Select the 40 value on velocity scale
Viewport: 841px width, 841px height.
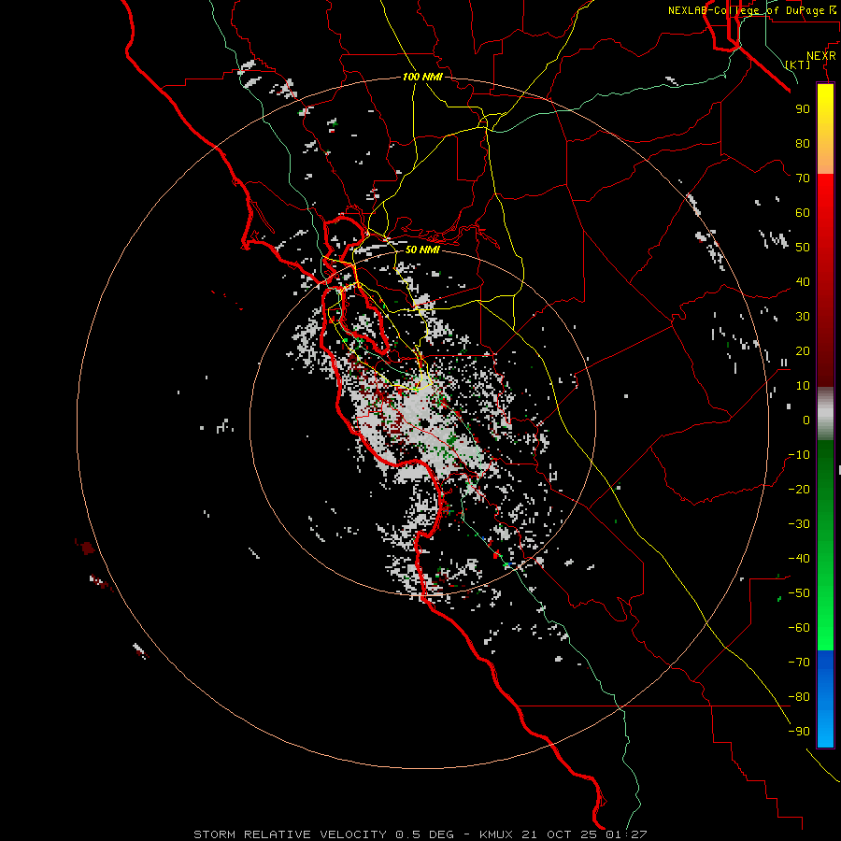point(803,281)
